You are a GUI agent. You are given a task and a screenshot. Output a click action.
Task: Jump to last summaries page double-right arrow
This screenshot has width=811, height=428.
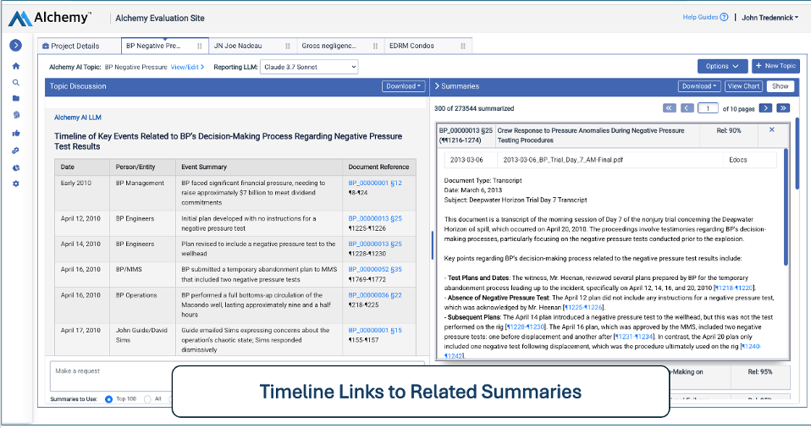pos(783,108)
